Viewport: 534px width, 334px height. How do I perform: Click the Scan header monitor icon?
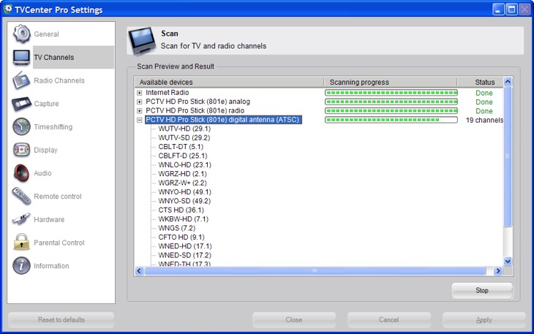coord(142,40)
